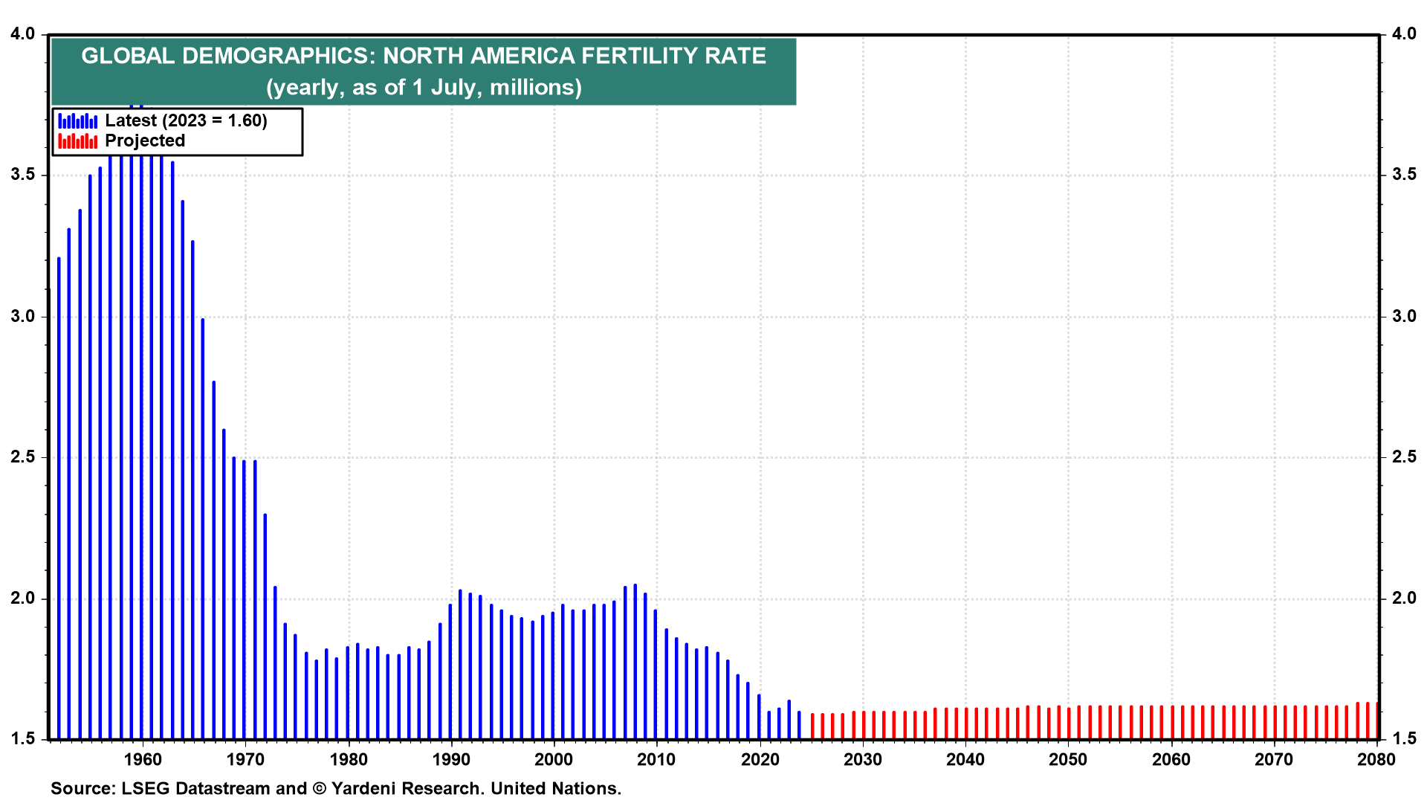Click the source citation text below chart
This screenshot has width=1427, height=803.
point(336,788)
